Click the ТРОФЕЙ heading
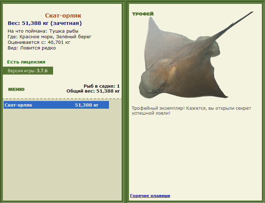Image resolution: width=265 pixels, height=203 pixels. 143,14
